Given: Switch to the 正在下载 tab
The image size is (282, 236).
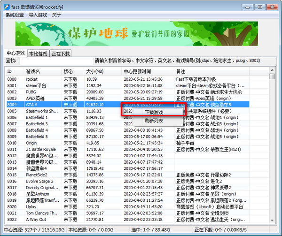Looking at the screenshot, I should click(62, 53).
